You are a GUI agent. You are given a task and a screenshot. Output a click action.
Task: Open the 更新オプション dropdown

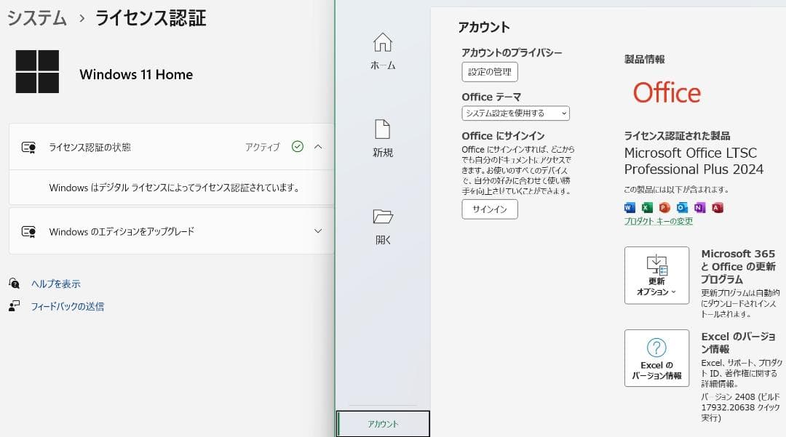tap(656, 275)
